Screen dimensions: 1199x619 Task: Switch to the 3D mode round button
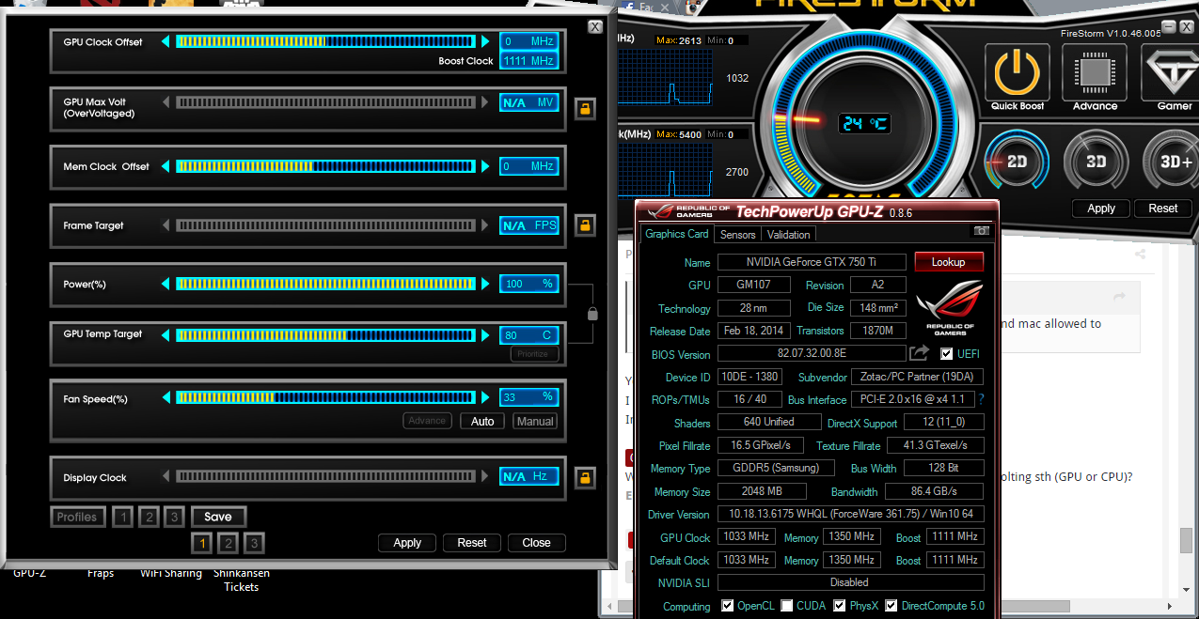(x=1096, y=162)
